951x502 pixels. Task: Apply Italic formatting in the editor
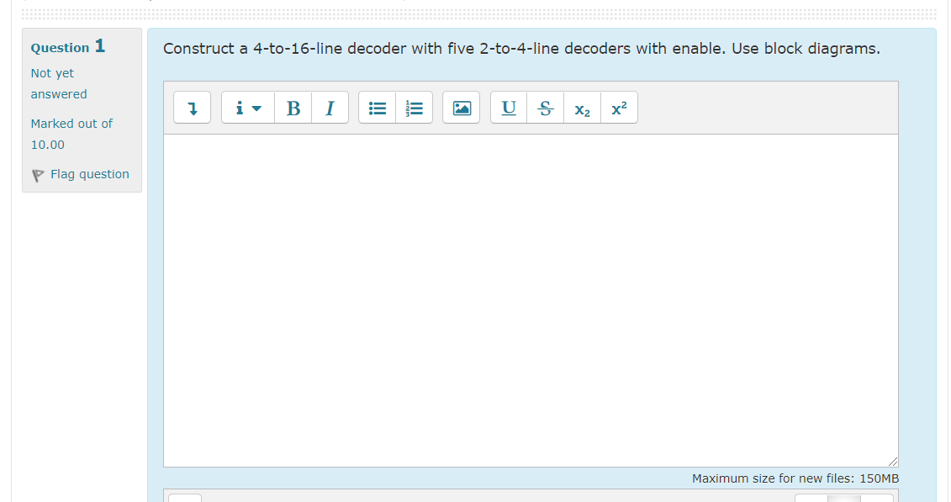point(330,108)
